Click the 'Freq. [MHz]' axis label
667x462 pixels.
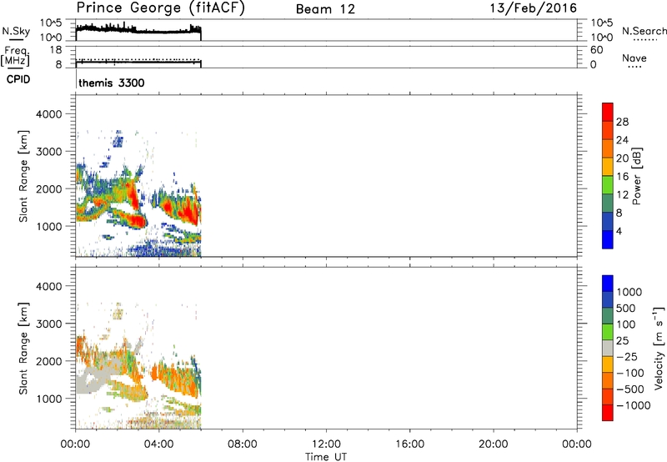(x=15, y=57)
